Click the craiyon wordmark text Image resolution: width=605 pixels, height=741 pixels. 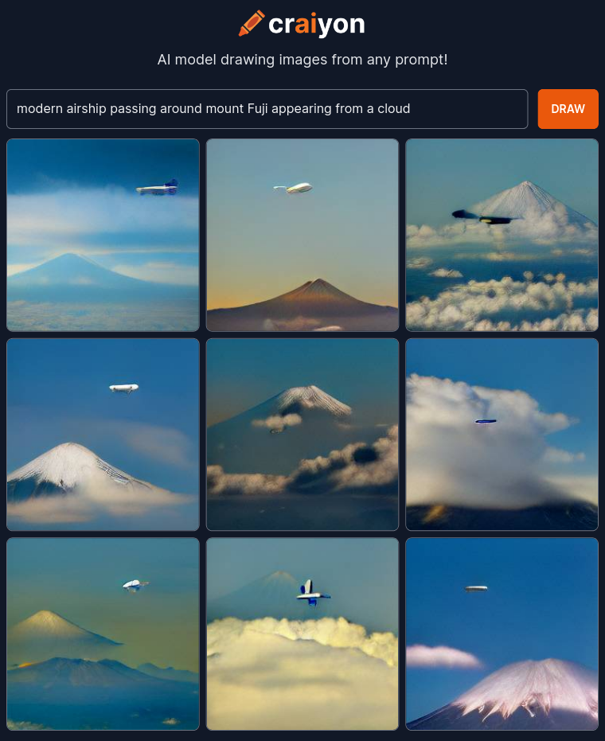coord(316,24)
